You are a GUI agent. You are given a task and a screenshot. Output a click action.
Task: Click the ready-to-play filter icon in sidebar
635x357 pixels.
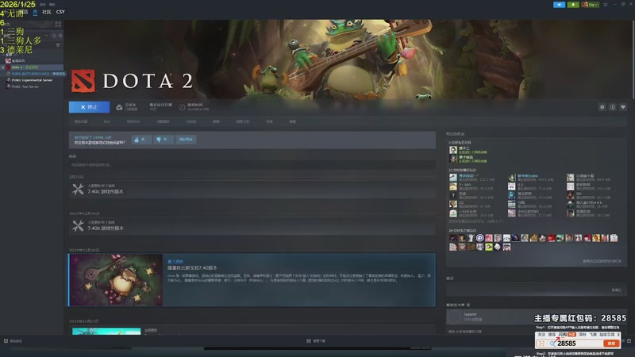pos(60,36)
